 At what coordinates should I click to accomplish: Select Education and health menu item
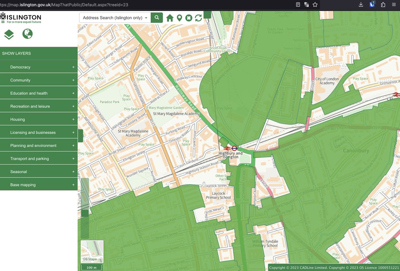click(39, 93)
